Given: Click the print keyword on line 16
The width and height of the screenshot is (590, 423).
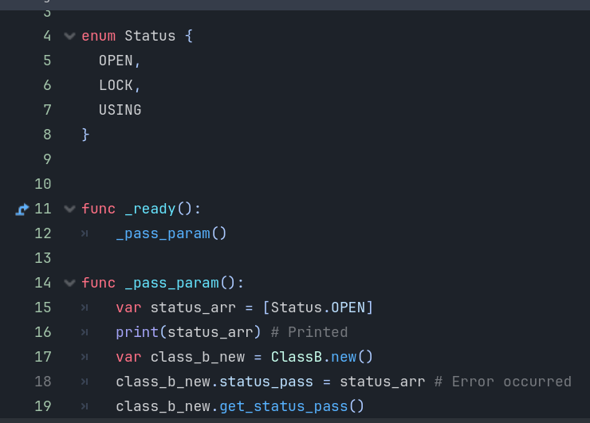Looking at the screenshot, I should (x=137, y=332).
